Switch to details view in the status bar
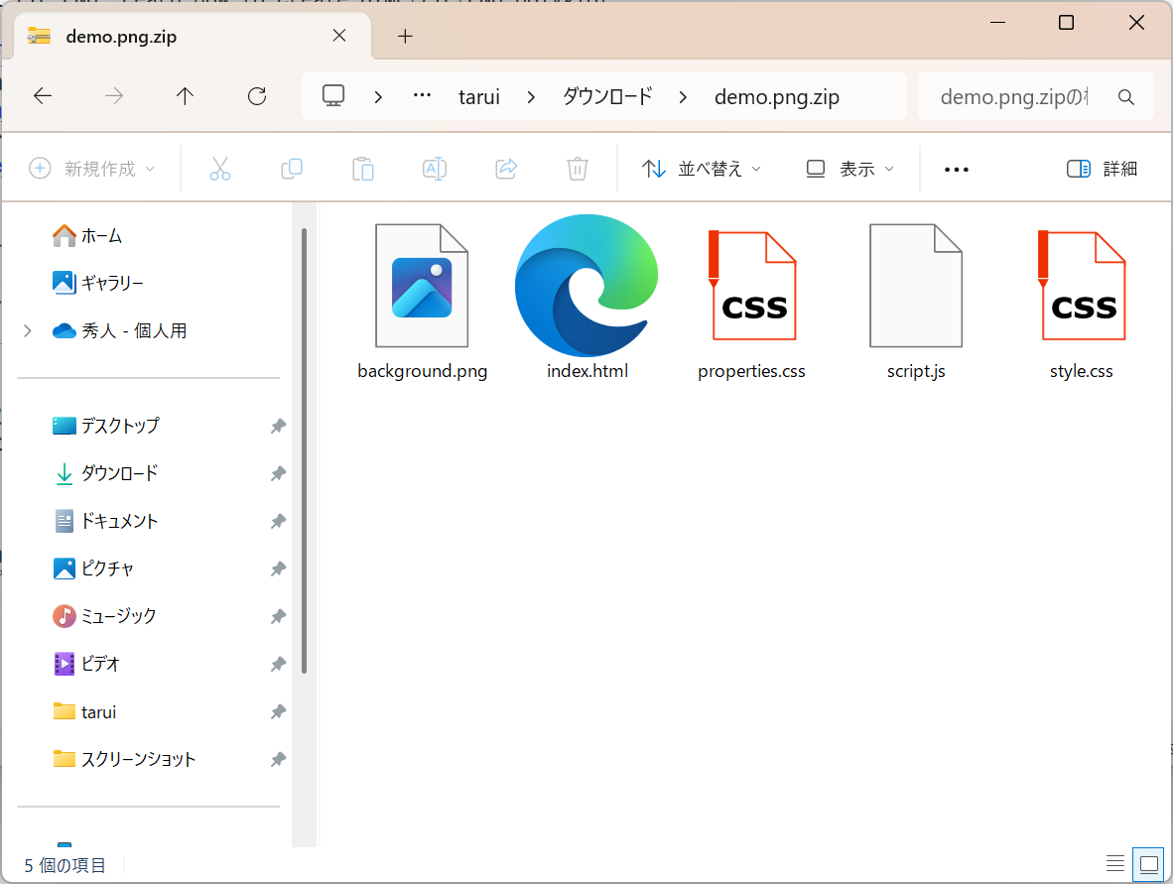This screenshot has width=1173, height=884. [x=1115, y=863]
